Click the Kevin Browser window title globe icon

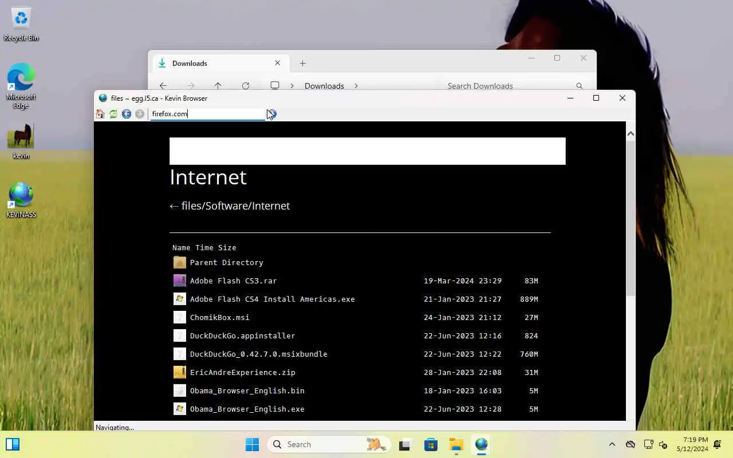pyautogui.click(x=103, y=98)
